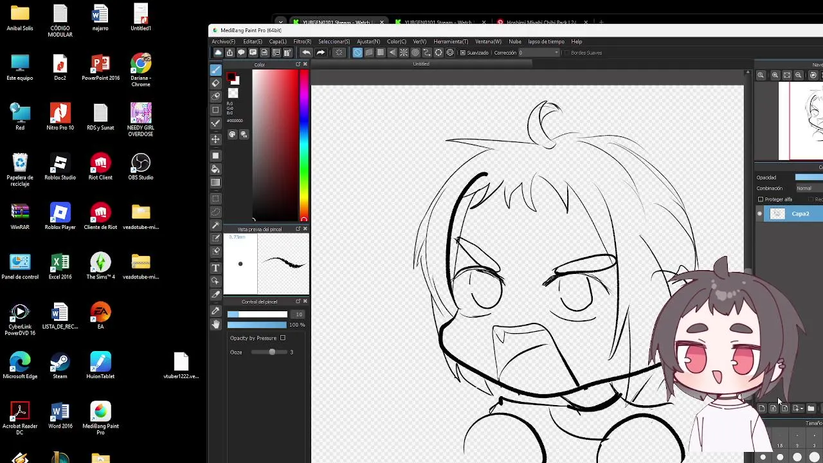Click the hue strip in Color panel
This screenshot has width=823, height=463.
pos(303,145)
